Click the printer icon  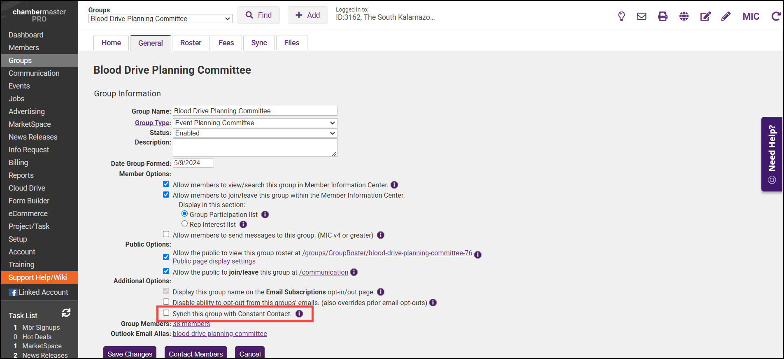click(x=663, y=16)
